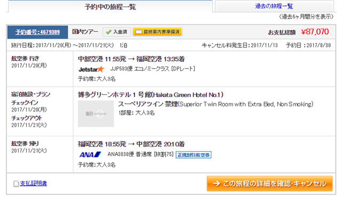Click the total payment amount ¥87,070

click(315, 32)
